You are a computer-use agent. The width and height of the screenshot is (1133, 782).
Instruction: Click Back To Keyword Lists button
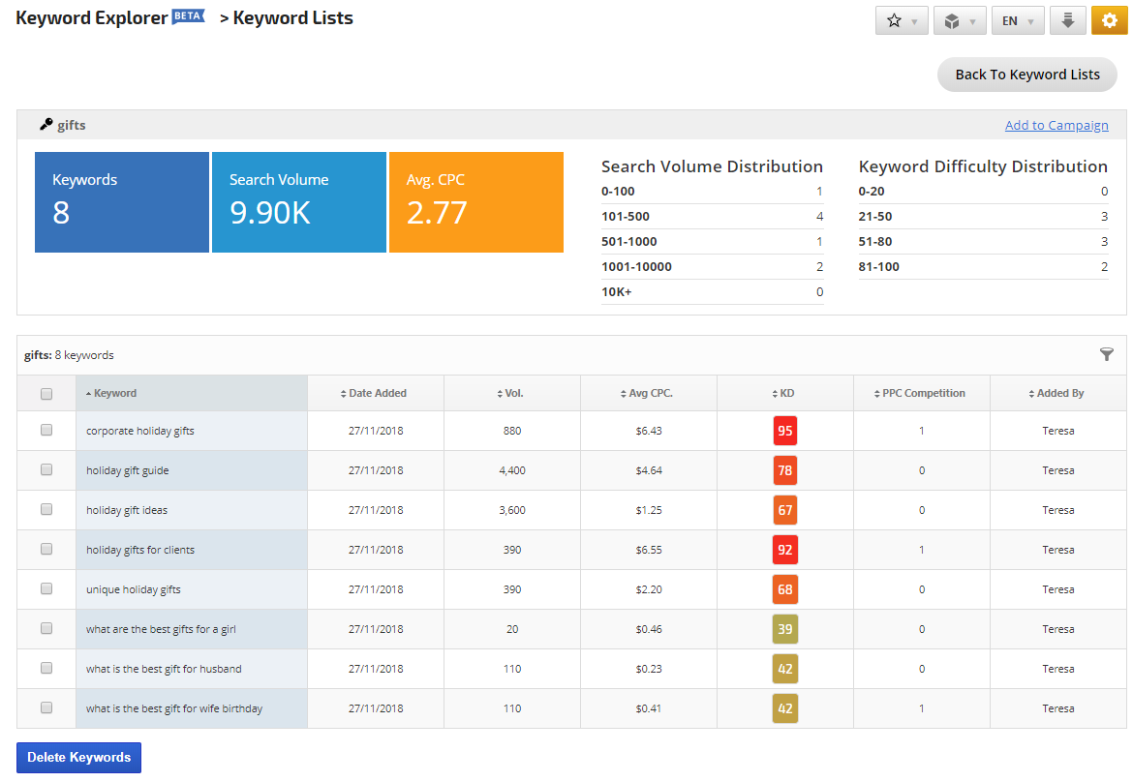tap(1026, 75)
